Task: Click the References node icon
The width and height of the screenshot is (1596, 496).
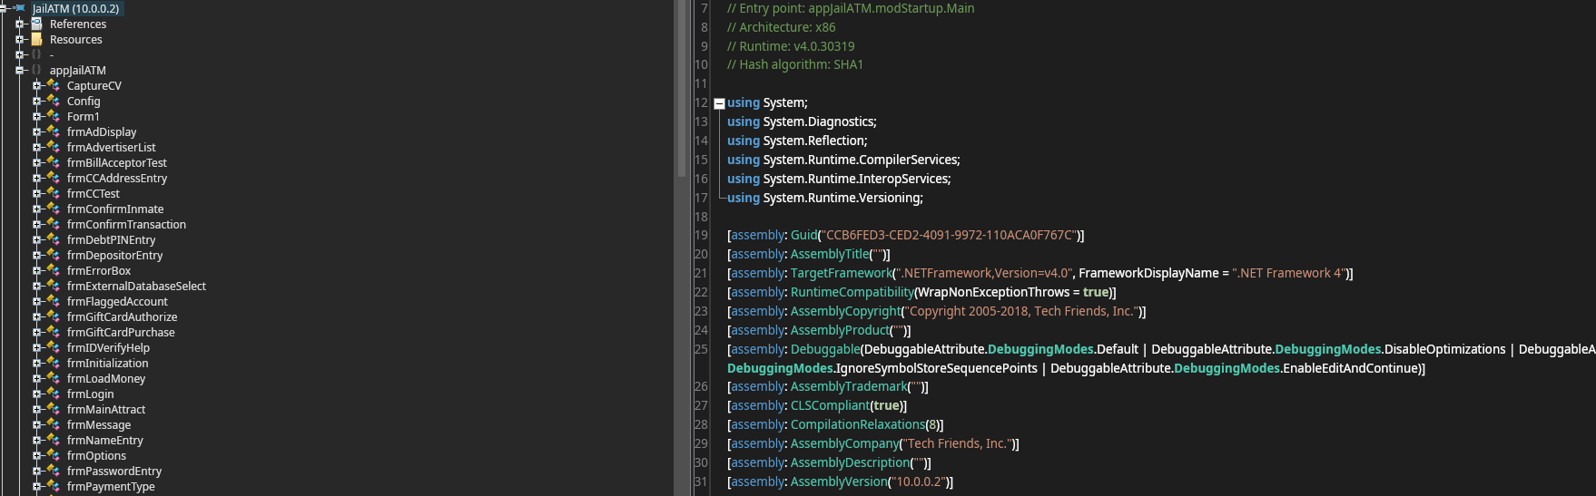Action: pos(36,24)
